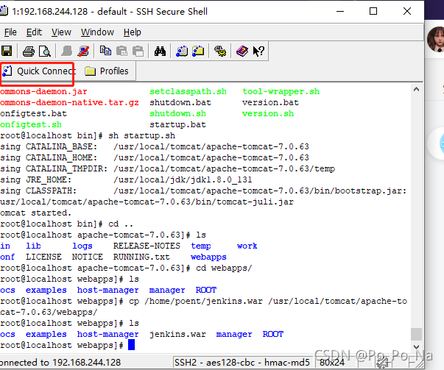Image resolution: width=444 pixels, height=370 pixels.
Task: Click 'LICENSE' in directory listing
Action: [44, 257]
